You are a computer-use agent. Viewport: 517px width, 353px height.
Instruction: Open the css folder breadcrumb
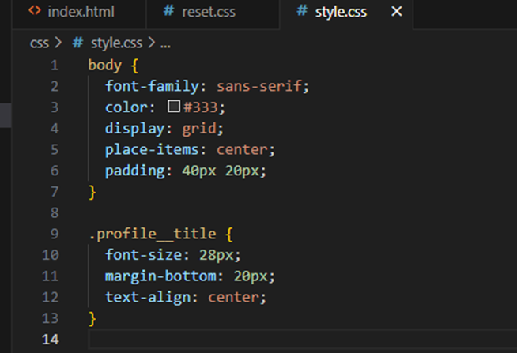pos(40,43)
